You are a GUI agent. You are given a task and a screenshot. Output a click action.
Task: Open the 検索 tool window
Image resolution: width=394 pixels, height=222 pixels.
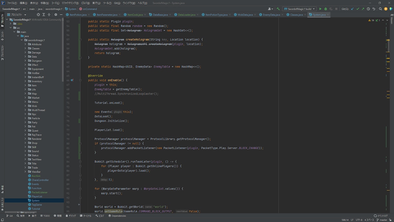click(20, 216)
